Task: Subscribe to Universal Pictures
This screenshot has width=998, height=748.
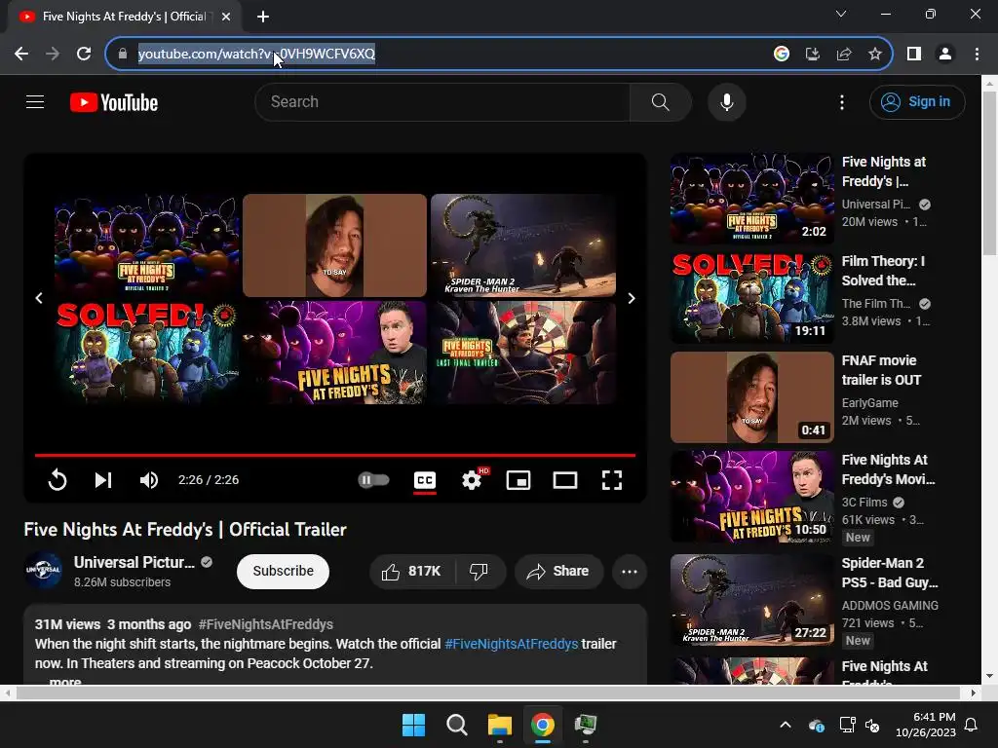Action: [284, 571]
